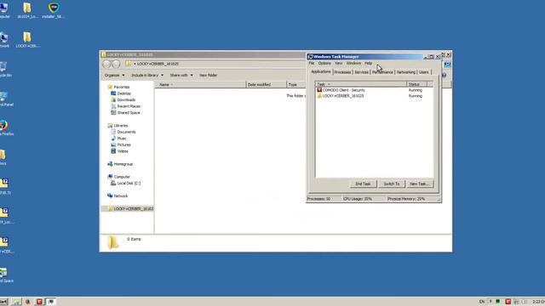The width and height of the screenshot is (545, 306).
Task: Open Local Disk (C:) in navigation pane
Action: click(x=129, y=184)
